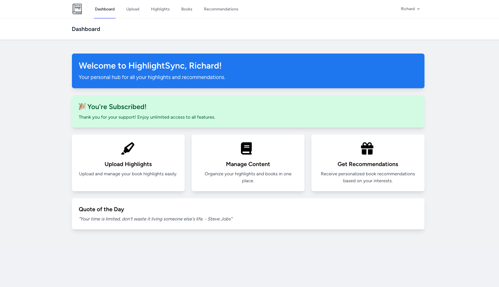The image size is (499, 287).
Task: Switch to the Books tab
Action: pos(187,9)
